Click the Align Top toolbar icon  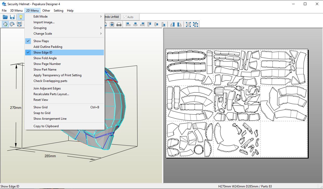pyautogui.click(x=149, y=25)
